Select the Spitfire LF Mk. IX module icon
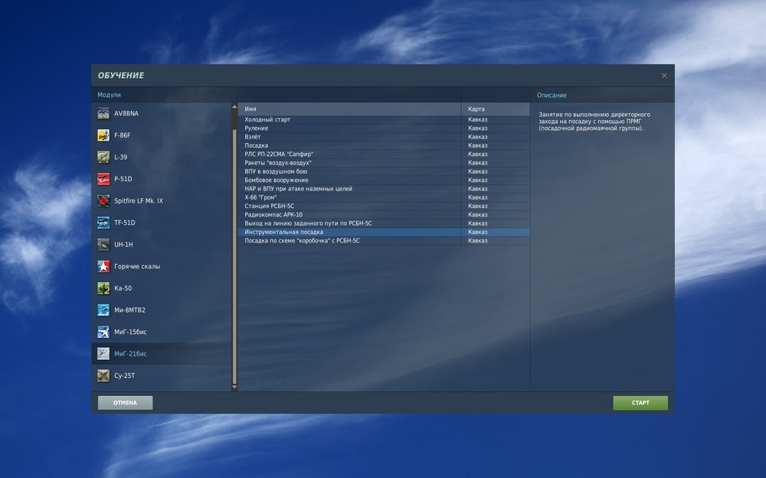This screenshot has height=478, width=766. tap(103, 201)
